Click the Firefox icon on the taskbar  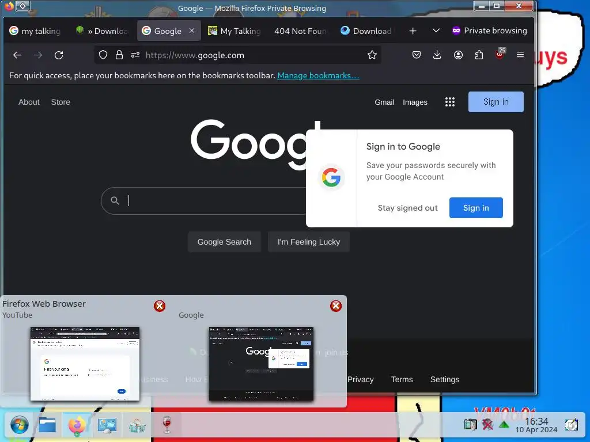[77, 425]
